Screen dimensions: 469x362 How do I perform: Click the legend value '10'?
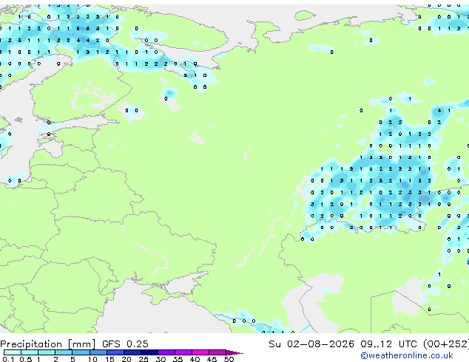(92, 359)
